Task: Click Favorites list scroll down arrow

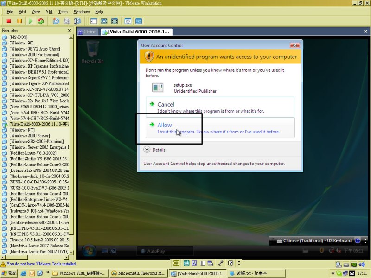Action: pos(71,253)
